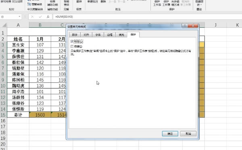242x150 pixels.
Task: Open the Name Box dropdown arrow
Action: click(x=19, y=16)
